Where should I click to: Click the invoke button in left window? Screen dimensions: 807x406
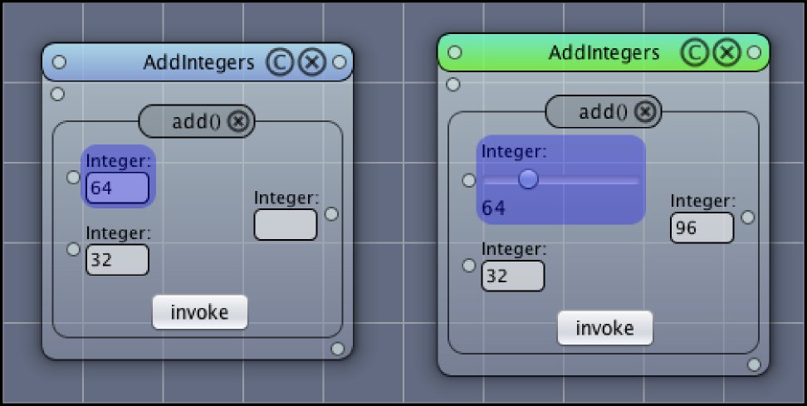click(200, 312)
